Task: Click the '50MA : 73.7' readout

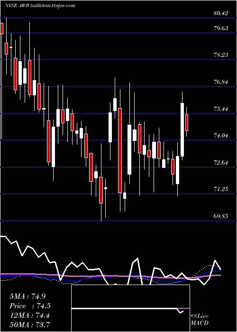Action: click(30, 324)
